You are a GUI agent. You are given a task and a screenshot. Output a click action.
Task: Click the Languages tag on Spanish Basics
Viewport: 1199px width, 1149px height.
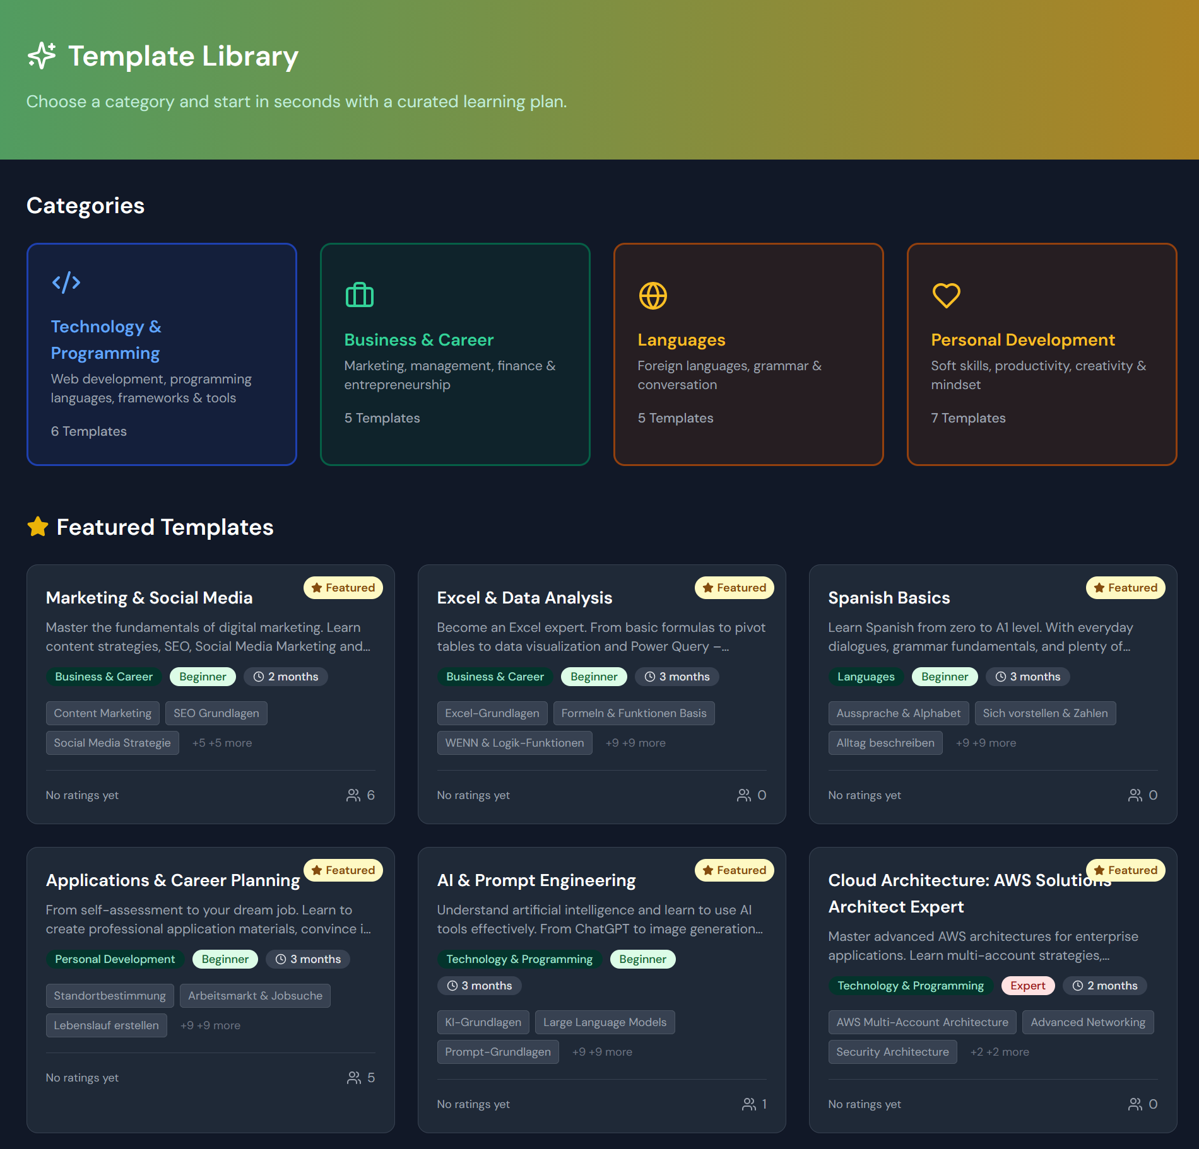click(866, 677)
